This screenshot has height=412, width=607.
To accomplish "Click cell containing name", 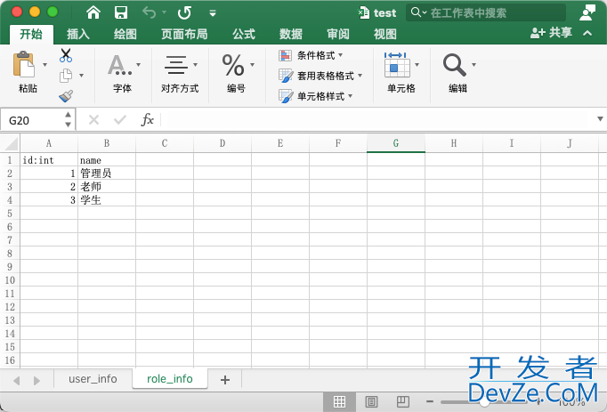I will [107, 160].
